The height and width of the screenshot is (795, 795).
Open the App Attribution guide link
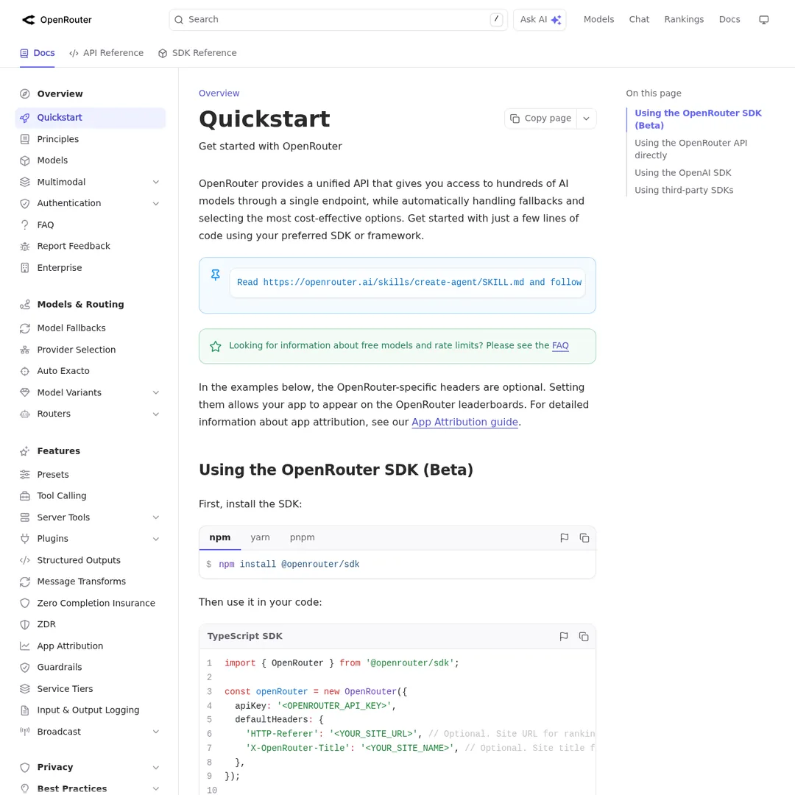(x=464, y=422)
